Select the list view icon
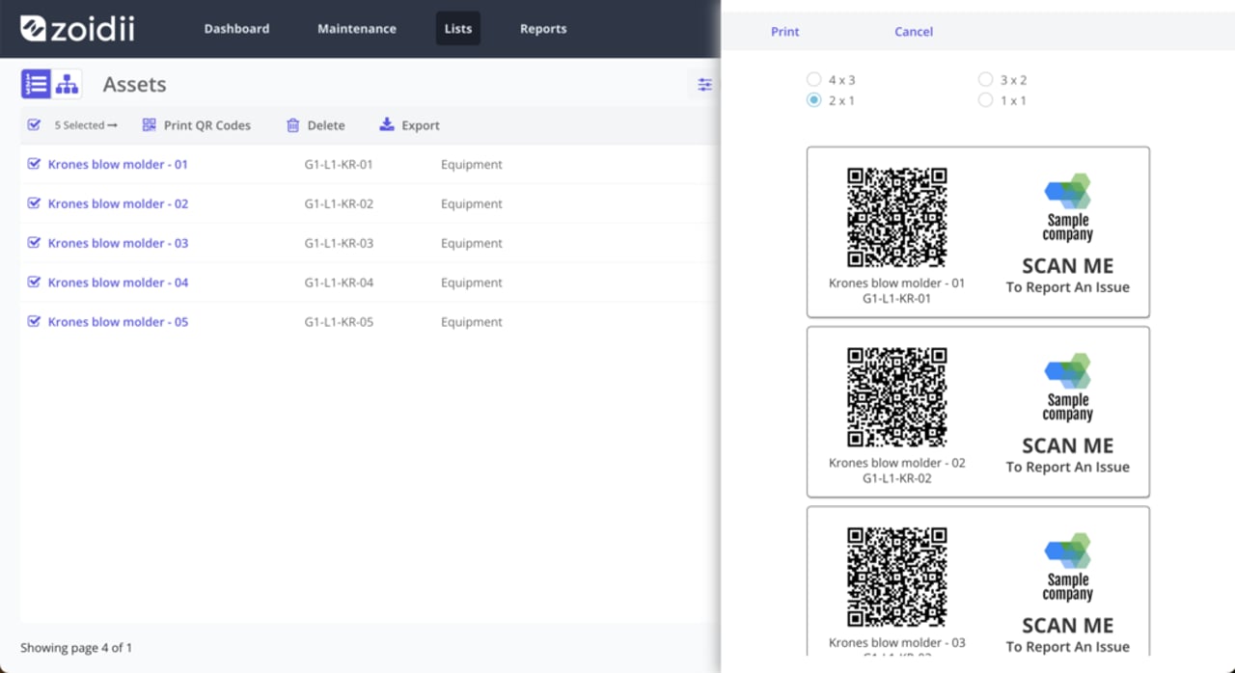1235x673 pixels. click(x=35, y=84)
